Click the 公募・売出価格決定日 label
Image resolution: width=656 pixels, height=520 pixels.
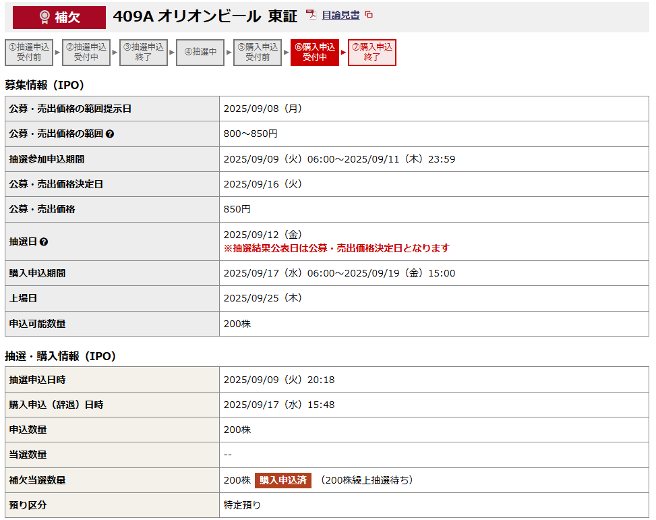pos(56,184)
